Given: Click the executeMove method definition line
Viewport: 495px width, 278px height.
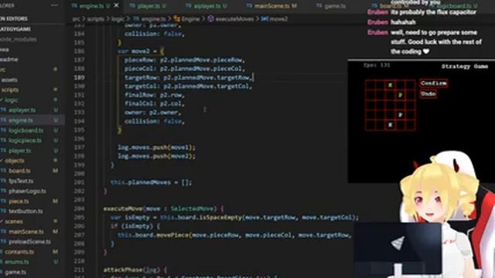Looking at the screenshot, I should click(x=163, y=208).
